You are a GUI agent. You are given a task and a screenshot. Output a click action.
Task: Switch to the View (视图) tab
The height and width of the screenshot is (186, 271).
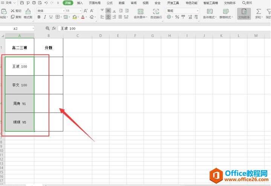(x=145, y=3)
